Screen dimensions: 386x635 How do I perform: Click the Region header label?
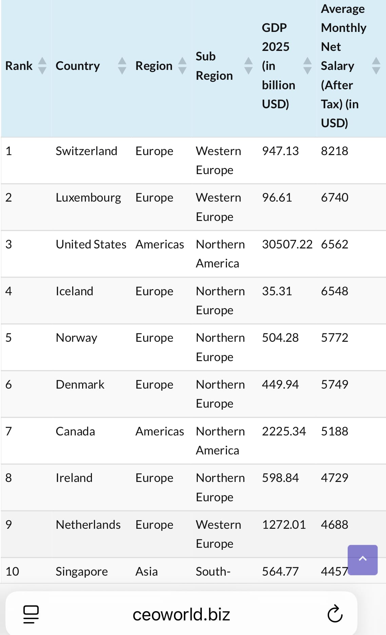pyautogui.click(x=154, y=66)
